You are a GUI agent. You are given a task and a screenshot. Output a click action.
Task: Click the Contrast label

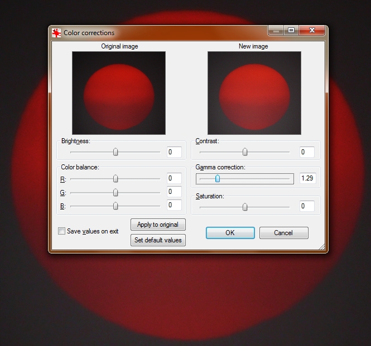pyautogui.click(x=207, y=141)
